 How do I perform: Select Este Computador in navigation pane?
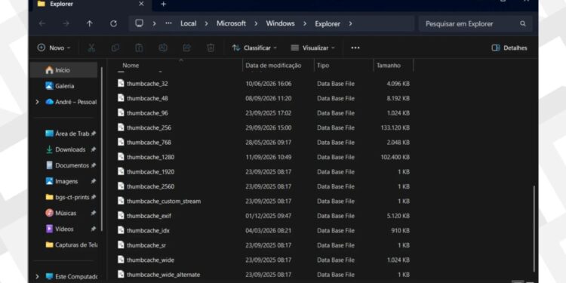click(71, 277)
